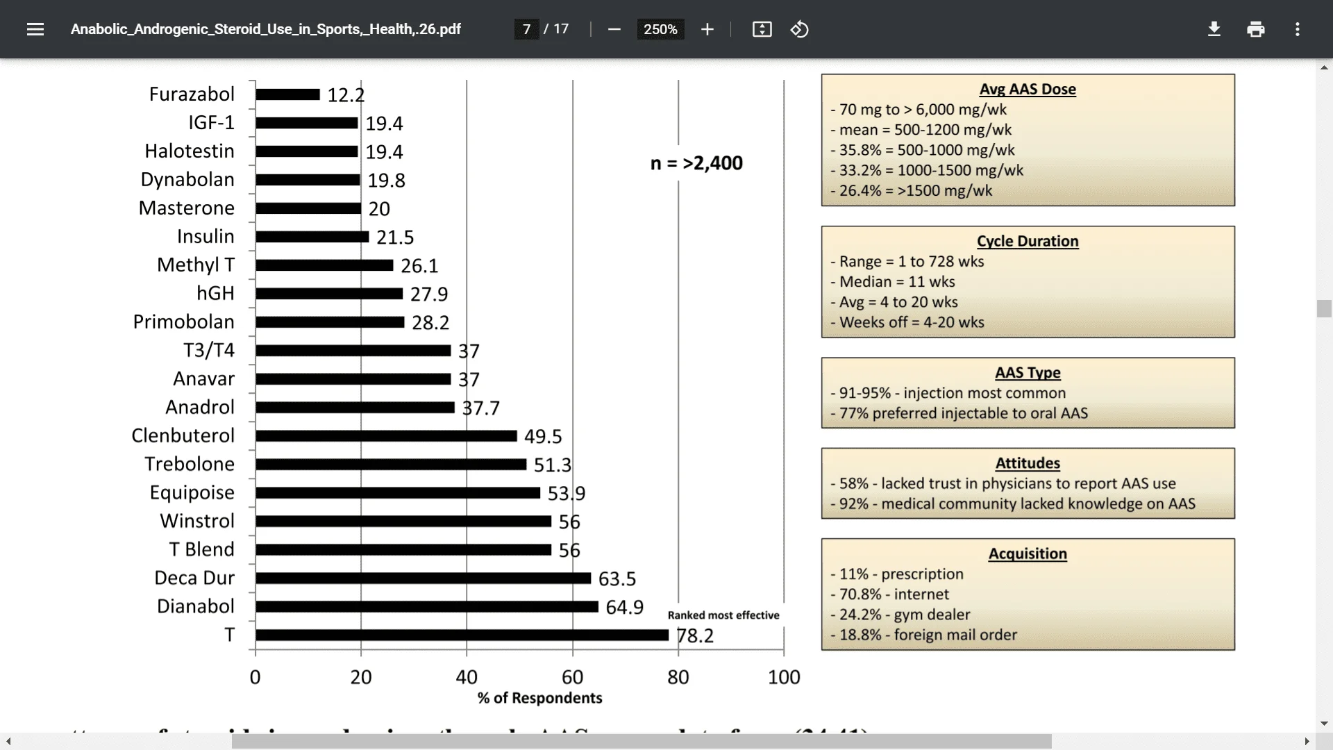
Task: Click the 'Deca Dur' chart label
Action: tap(194, 578)
